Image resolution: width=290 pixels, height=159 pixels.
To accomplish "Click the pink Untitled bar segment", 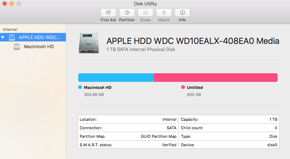I will point(216,78).
